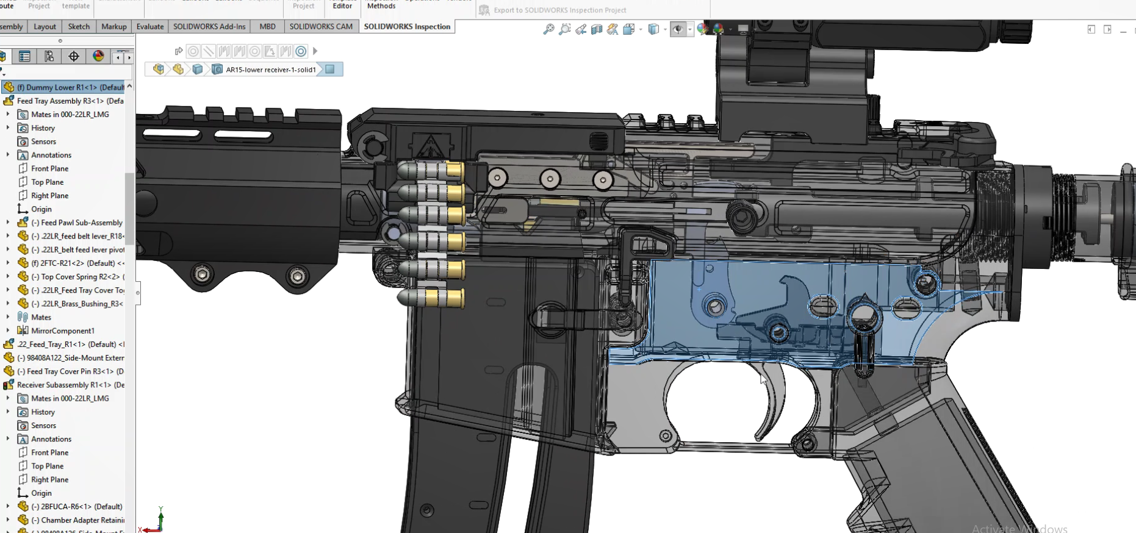
Task: Select the Zoom to Area tool
Action: 565,29
